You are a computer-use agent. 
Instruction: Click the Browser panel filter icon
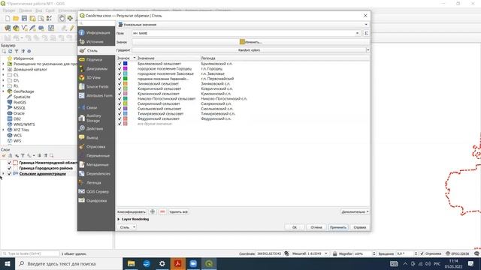pos(17,52)
